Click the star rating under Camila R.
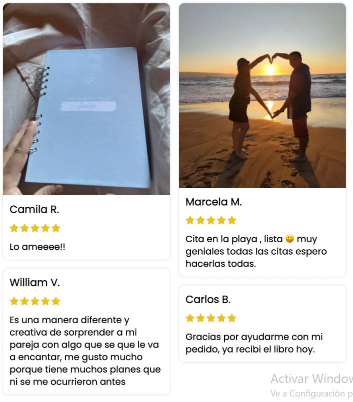This screenshot has width=353, height=402. point(35,228)
